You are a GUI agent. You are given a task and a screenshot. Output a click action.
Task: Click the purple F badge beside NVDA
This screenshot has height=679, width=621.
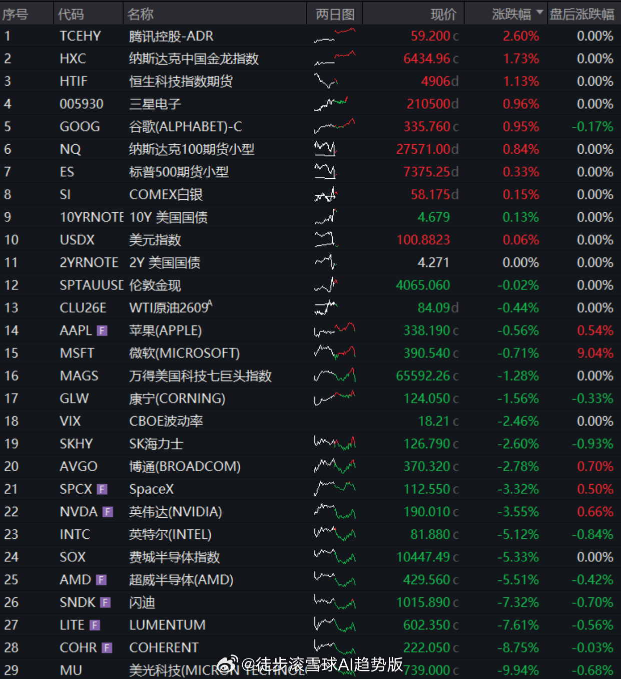[108, 512]
